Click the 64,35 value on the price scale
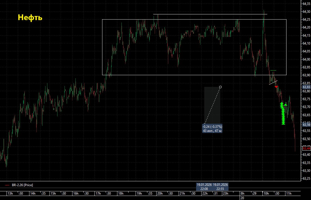This screenshot has width=311, height=200. pyautogui.click(x=306, y=4)
